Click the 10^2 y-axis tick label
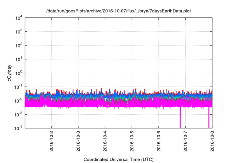The image size is (234, 163). [19, 45]
